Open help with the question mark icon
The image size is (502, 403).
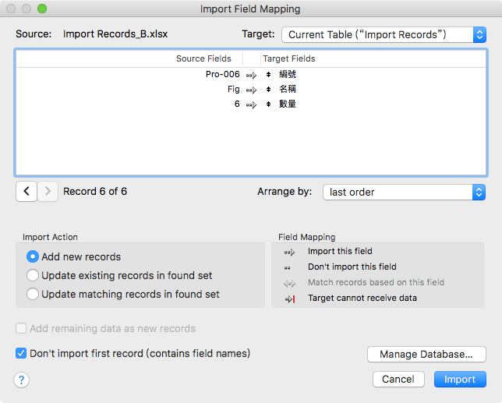22,380
